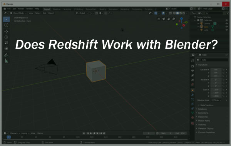
Task: Select the Scale tool in the toolbar
Action: pyautogui.click(x=6, y=43)
